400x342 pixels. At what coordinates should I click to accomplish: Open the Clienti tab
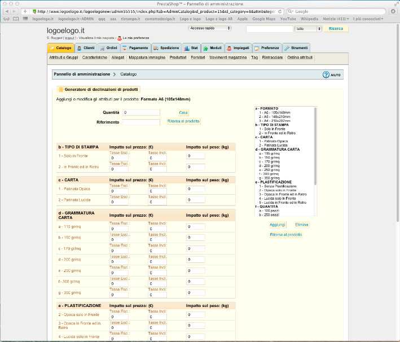point(86,48)
